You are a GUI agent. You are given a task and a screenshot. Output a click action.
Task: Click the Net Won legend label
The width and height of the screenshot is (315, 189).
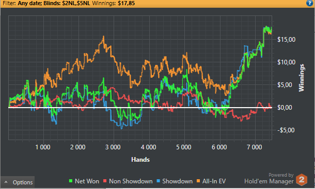pos(87,181)
